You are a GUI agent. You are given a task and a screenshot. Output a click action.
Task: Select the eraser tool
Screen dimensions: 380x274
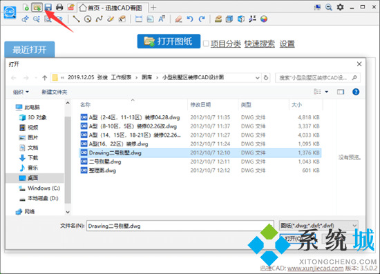(178, 19)
